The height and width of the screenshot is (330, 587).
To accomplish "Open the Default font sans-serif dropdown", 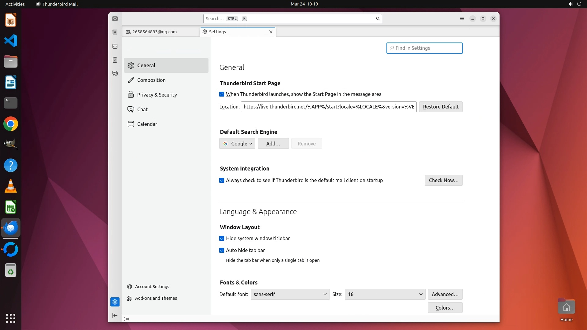I will 290,294.
